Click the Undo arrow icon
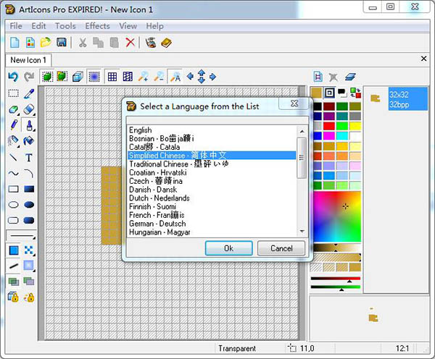Viewport: 435px width, 359px height. (13, 76)
